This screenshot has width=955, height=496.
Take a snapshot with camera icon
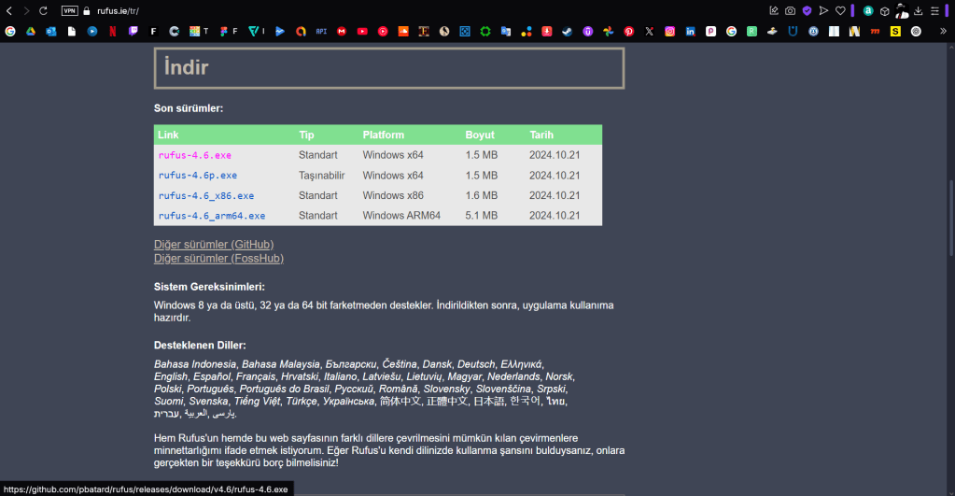790,10
